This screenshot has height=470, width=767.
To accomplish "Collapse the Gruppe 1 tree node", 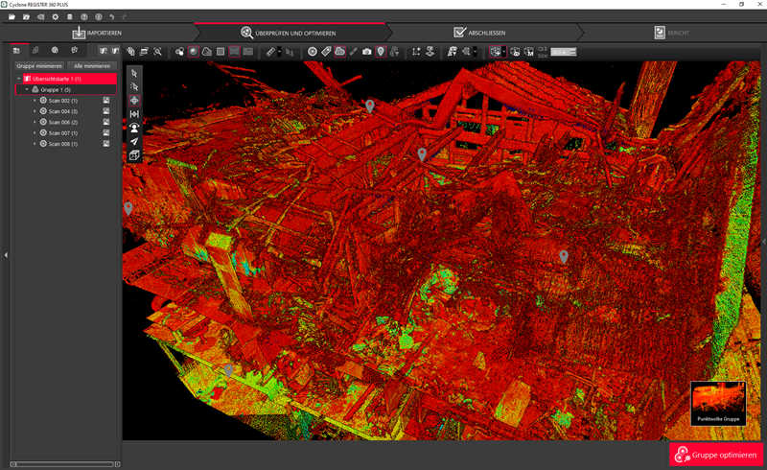I will tap(26, 89).
